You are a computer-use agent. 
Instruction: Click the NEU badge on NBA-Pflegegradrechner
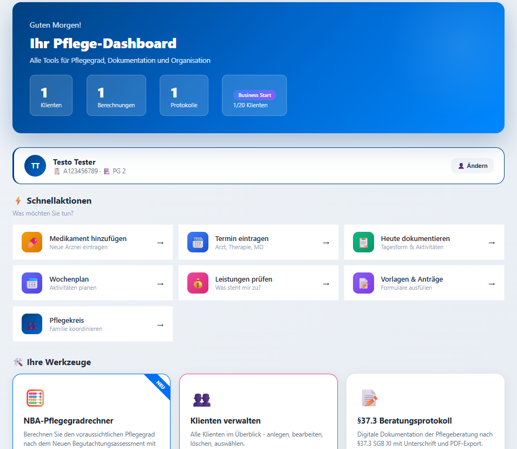159,386
